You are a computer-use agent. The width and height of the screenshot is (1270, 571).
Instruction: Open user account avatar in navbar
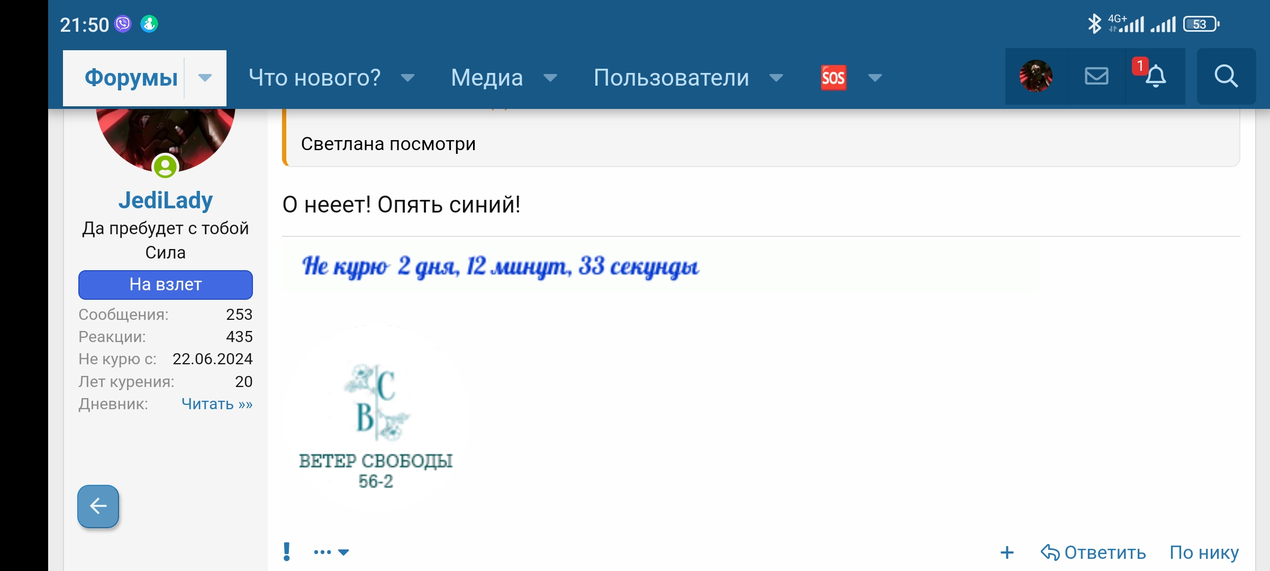pos(1036,77)
